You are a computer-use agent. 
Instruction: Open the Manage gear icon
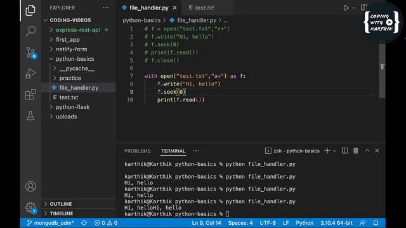pyautogui.click(x=30, y=207)
